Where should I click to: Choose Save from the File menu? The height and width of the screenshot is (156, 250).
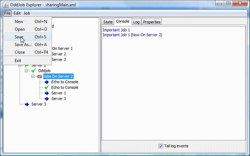click(x=19, y=37)
